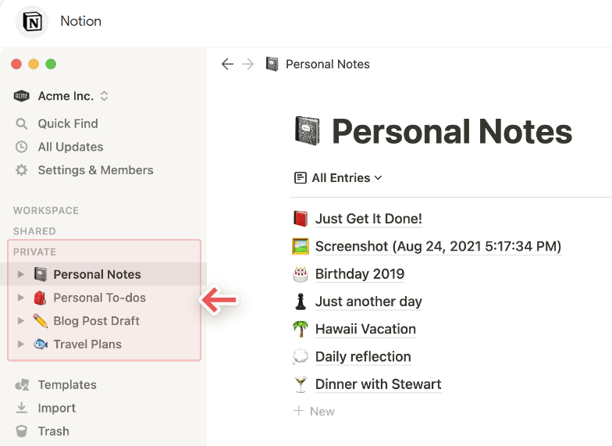Click the Quick Find magnifier icon
The width and height of the screenshot is (612, 446).
(x=22, y=123)
